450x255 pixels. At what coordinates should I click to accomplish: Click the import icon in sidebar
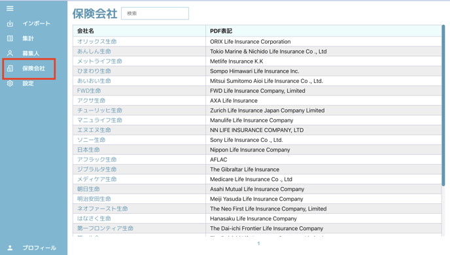10,24
